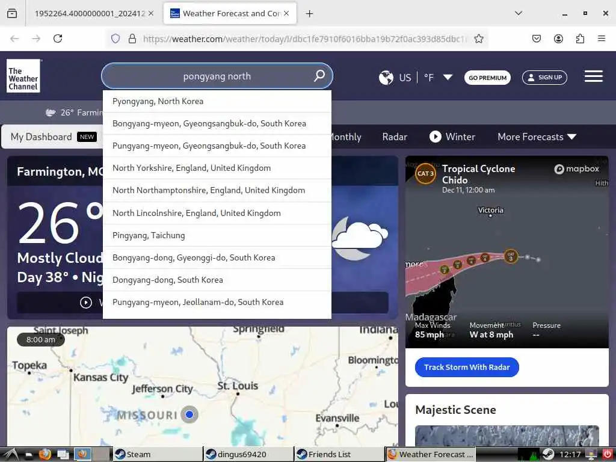Open the Firefox account icon

(558, 38)
